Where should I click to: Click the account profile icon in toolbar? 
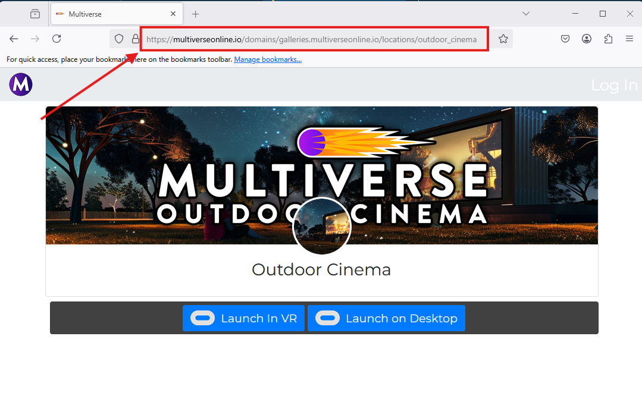pyautogui.click(x=586, y=38)
